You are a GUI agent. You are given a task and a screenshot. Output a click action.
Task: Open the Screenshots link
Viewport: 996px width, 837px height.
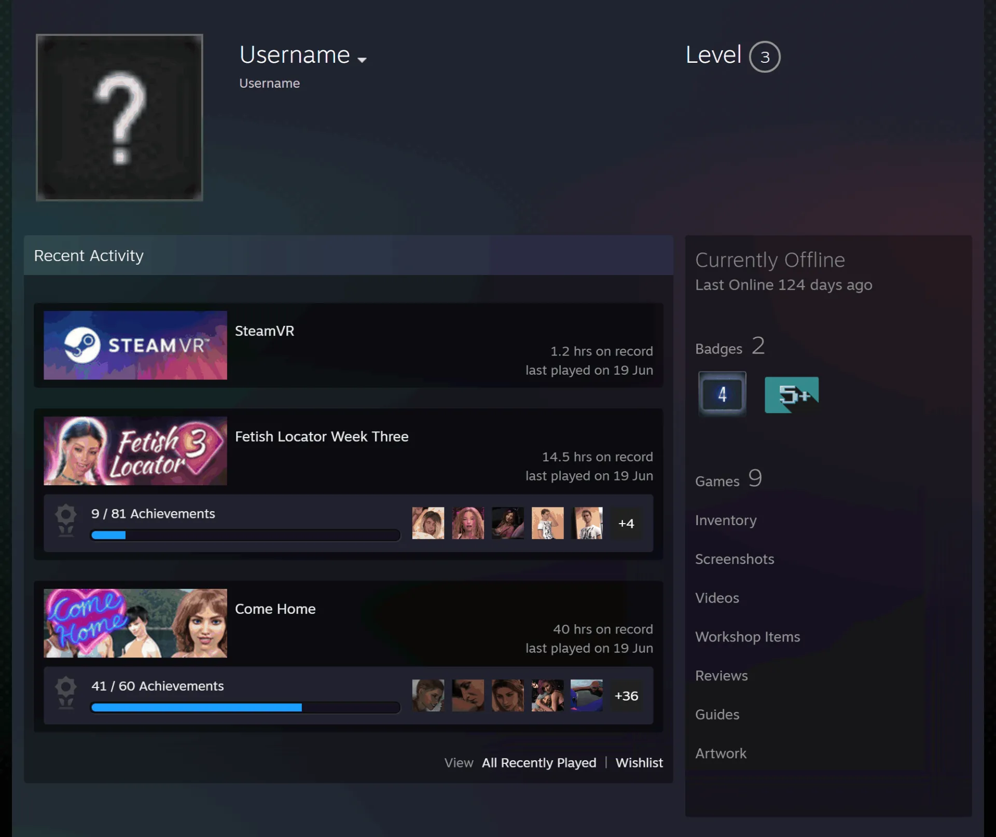point(735,559)
